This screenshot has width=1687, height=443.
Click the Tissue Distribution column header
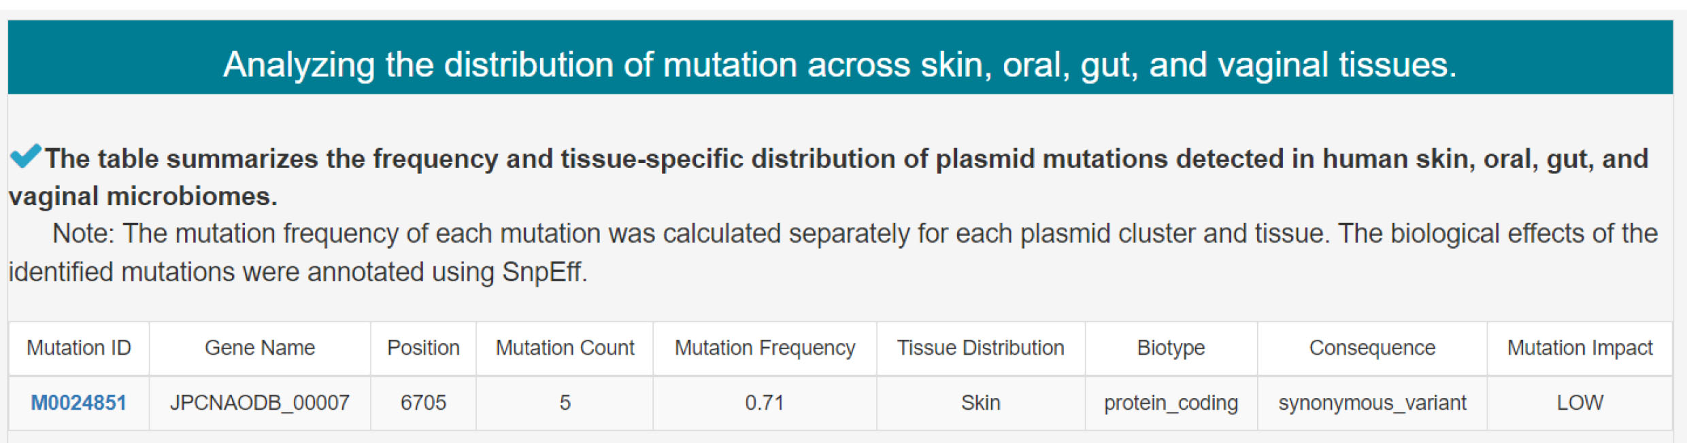click(981, 348)
